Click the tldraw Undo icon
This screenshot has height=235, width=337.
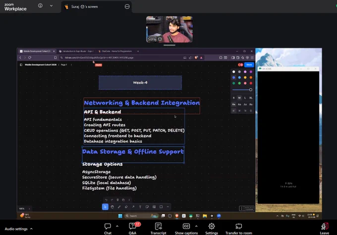106,200
